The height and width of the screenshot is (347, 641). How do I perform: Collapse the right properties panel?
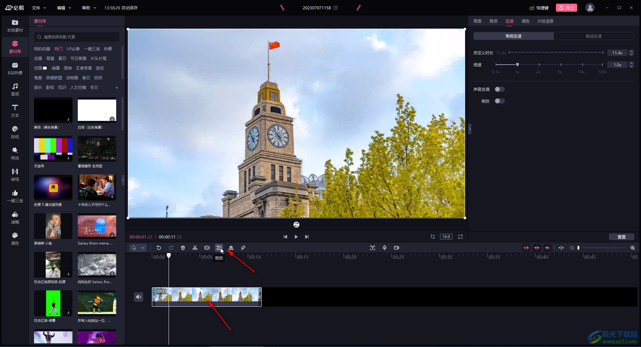pyautogui.click(x=470, y=129)
